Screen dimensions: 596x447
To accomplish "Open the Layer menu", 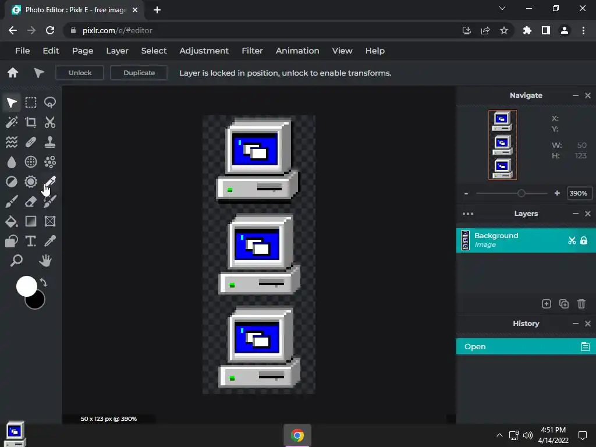I will [117, 51].
